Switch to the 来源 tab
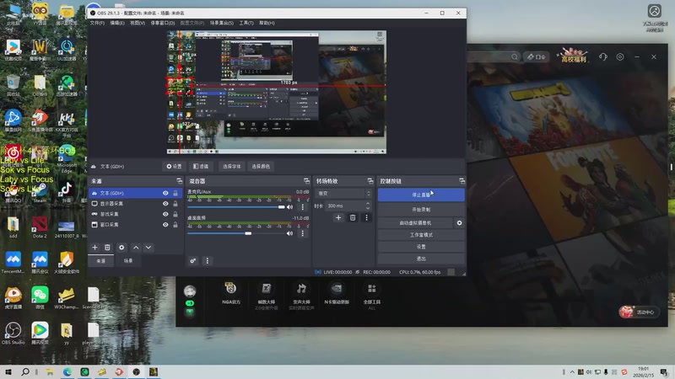The height and width of the screenshot is (379, 675). click(100, 261)
